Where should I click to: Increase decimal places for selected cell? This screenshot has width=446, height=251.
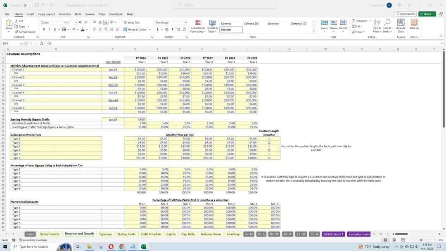pos(178,30)
